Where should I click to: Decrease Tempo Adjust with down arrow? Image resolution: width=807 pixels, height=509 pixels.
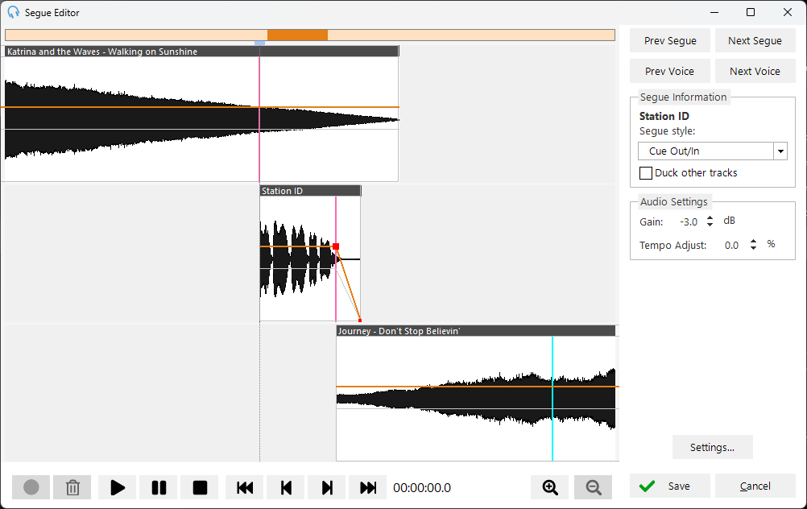754,247
